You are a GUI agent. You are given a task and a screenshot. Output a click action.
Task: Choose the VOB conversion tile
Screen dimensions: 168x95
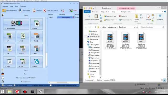tap(23, 62)
